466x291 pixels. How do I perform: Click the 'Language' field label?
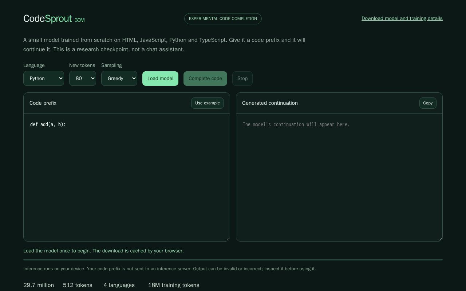(34, 65)
